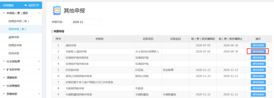Click 填写申报表 for 车辆购置税纳税申报表
The image size is (274, 98).
(x=258, y=94)
